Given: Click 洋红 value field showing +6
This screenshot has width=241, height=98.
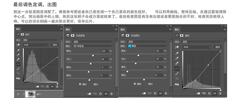Looking at the screenshot, I should 104,59.
